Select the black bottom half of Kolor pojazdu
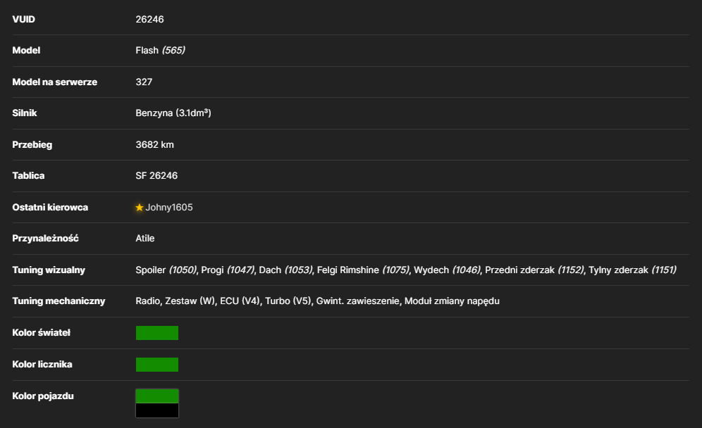Screen dimensions: 702x428 [157, 410]
